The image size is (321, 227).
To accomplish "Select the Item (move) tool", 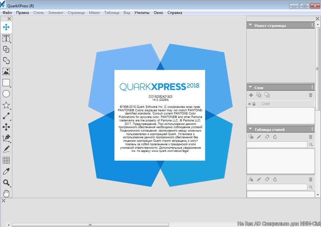I will [x=6, y=27].
